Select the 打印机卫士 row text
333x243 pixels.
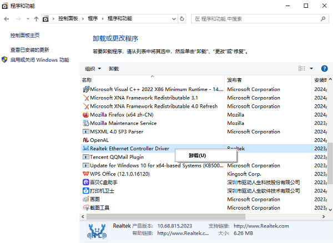tap(102, 191)
